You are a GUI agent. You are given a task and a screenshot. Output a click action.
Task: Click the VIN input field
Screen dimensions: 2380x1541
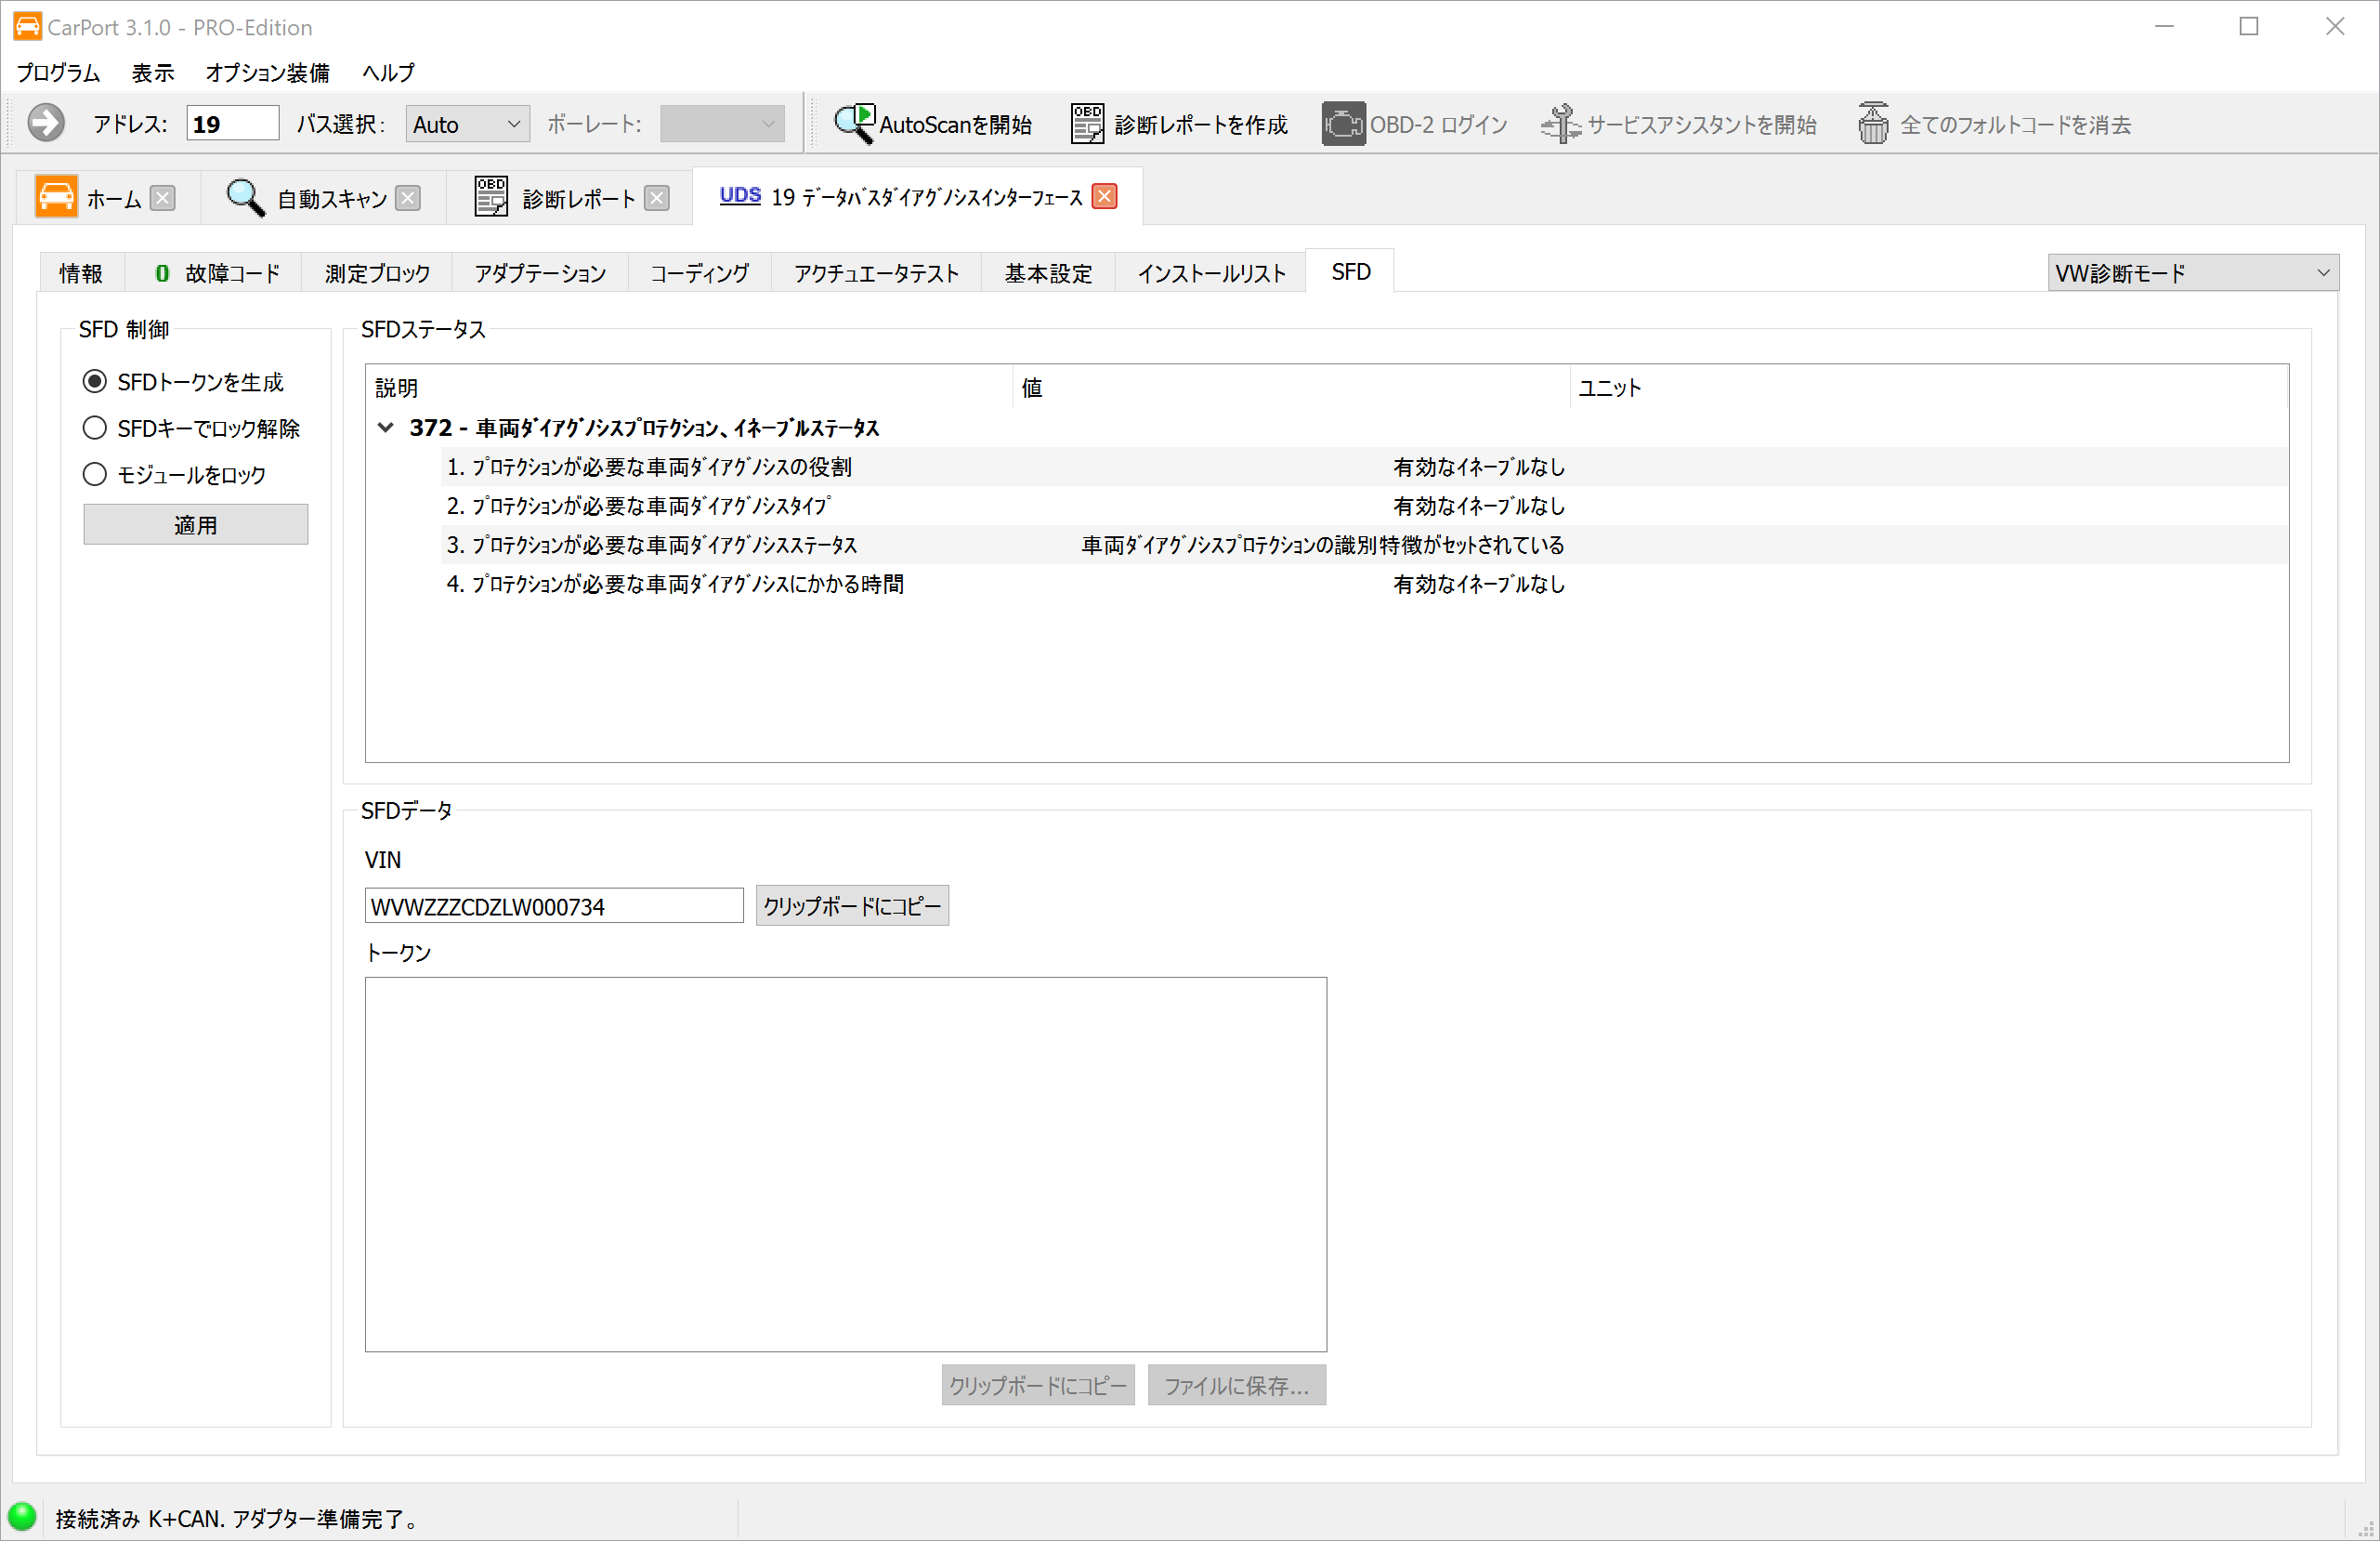tap(553, 905)
